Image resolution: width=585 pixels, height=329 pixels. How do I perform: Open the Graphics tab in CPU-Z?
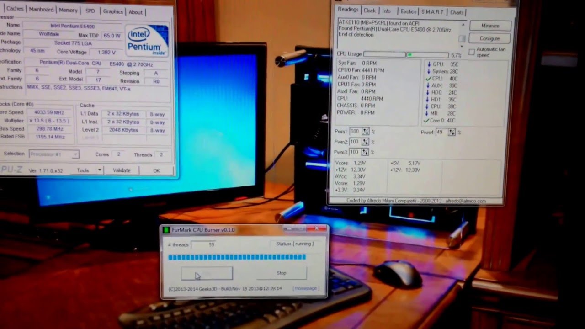113,11
